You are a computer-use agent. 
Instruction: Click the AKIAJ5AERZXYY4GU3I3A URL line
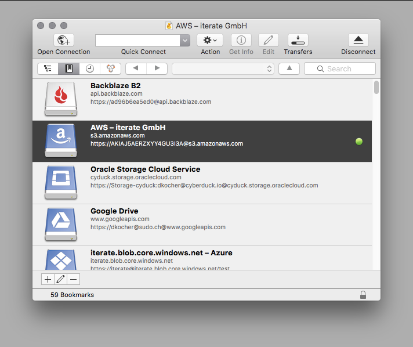(166, 144)
